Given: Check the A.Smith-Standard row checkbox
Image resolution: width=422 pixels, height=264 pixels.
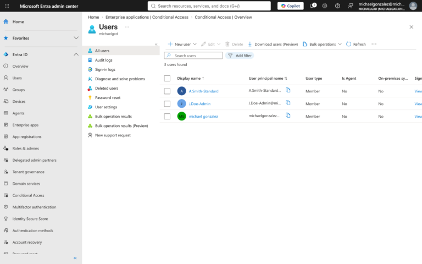Looking at the screenshot, I should point(167,91).
